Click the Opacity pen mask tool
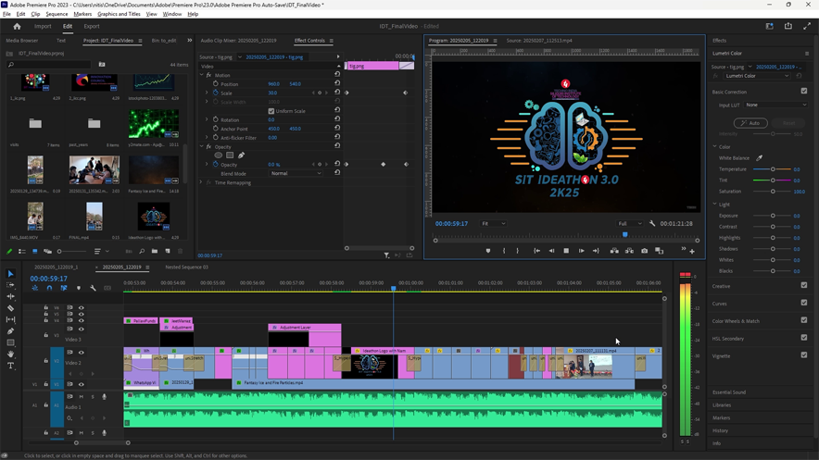Image resolution: width=819 pixels, height=460 pixels. tap(241, 155)
